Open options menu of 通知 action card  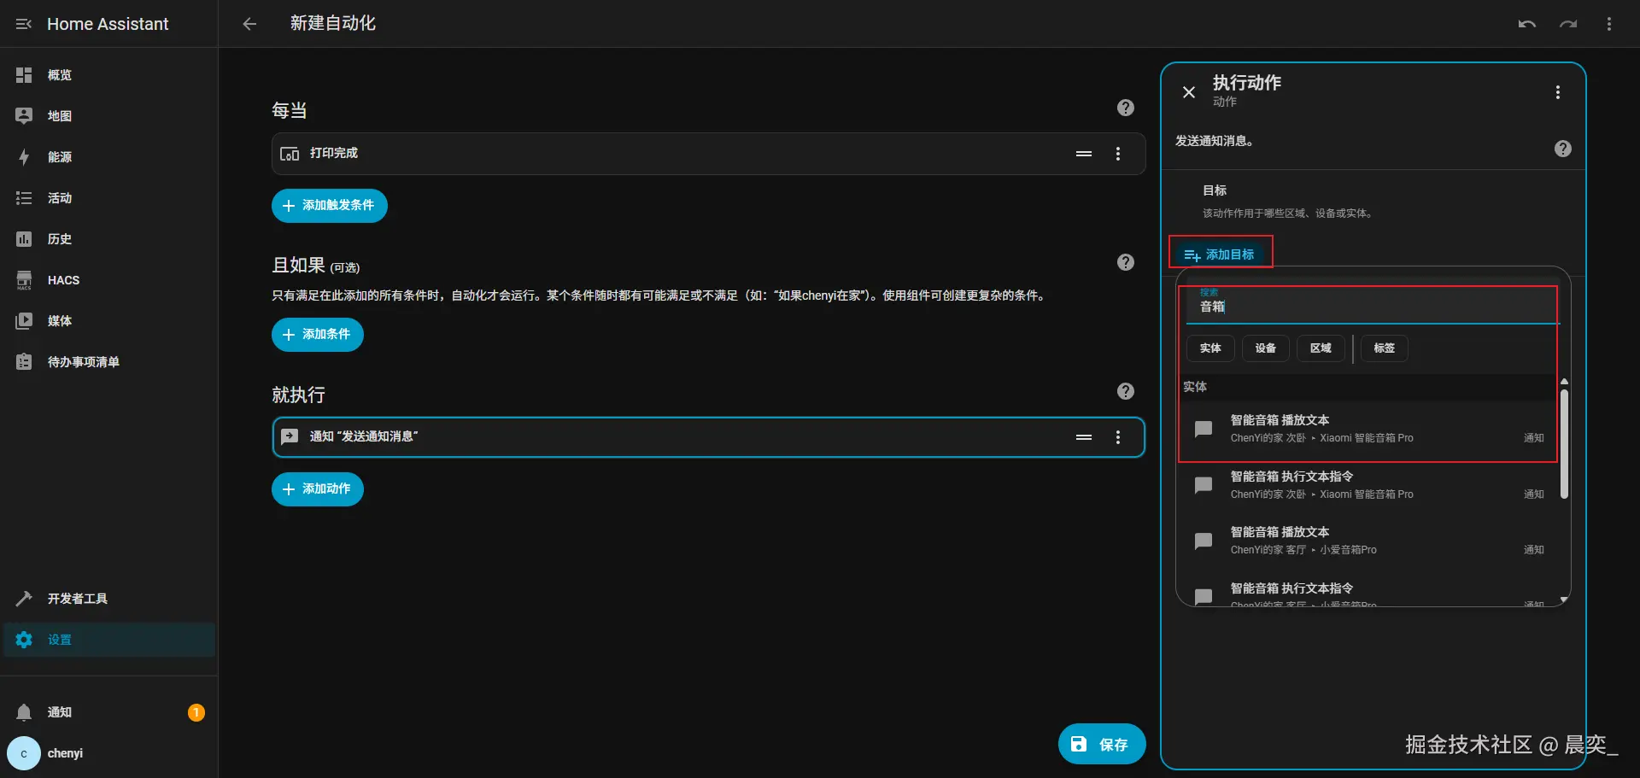(x=1119, y=436)
